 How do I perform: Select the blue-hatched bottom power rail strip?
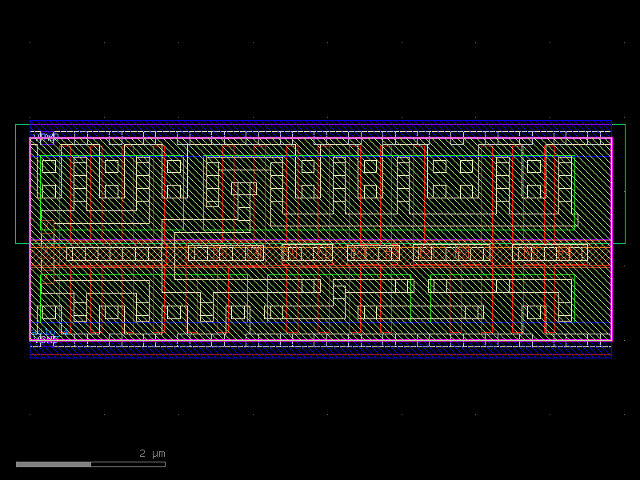(x=320, y=350)
